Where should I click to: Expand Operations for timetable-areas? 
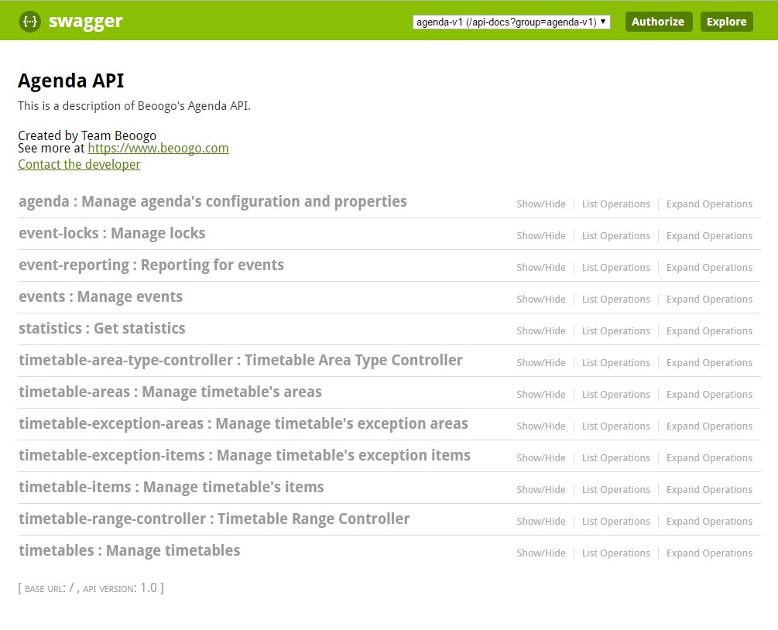[710, 395]
